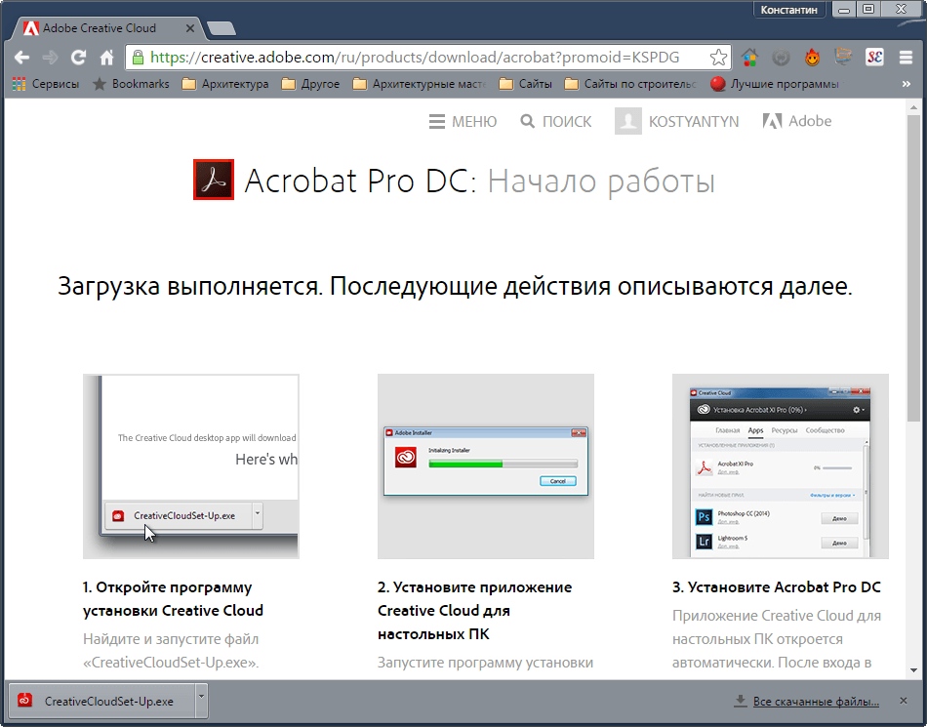Bookmark this page with the star icon
This screenshot has height=727, width=927.
[718, 58]
